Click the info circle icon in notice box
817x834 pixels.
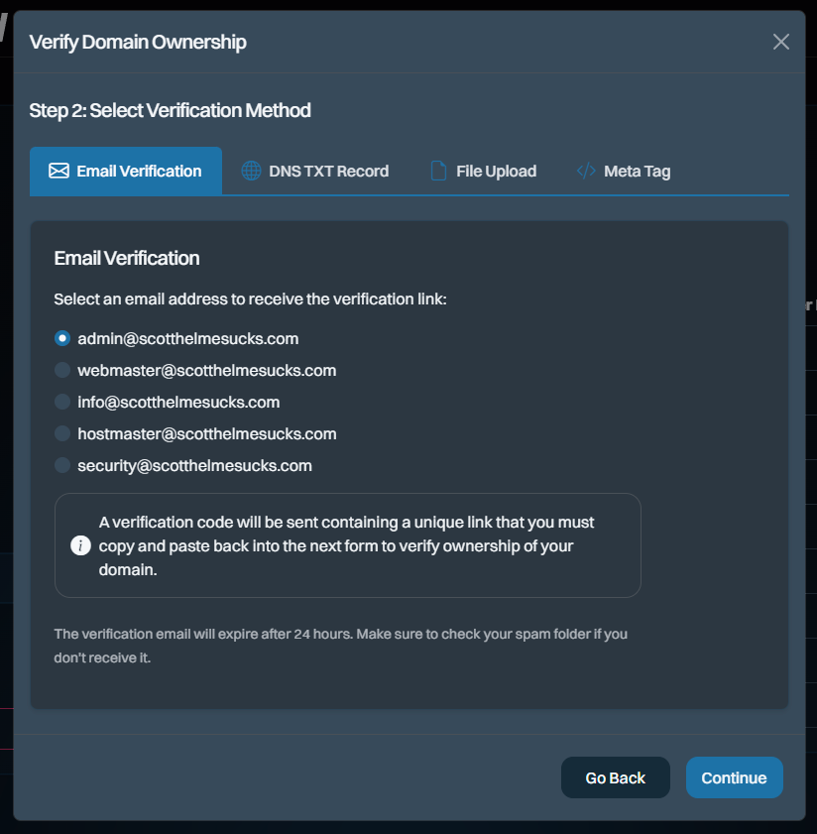click(81, 545)
